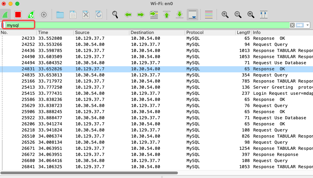
Task: Select highlighted packet 24831
Action: click(156, 69)
